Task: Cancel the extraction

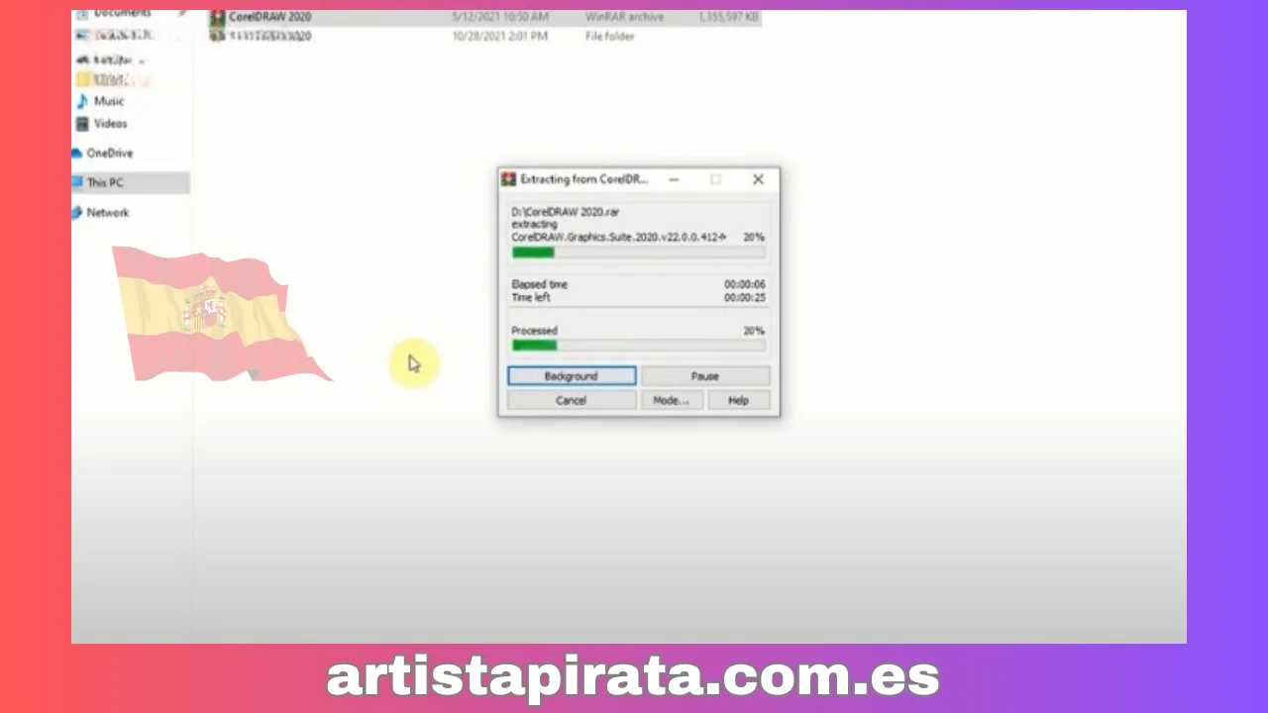Action: coord(572,400)
